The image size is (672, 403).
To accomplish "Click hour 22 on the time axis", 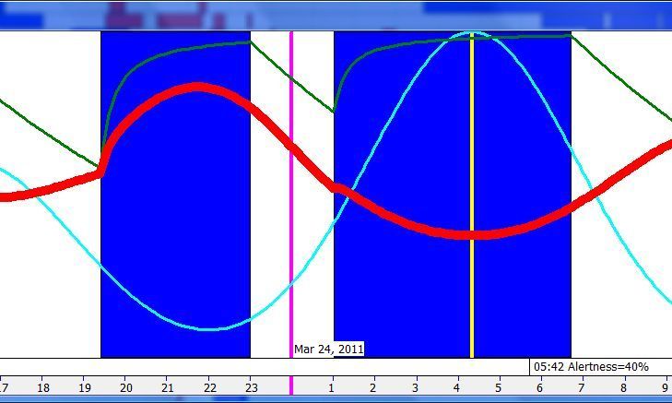I will pos(209,388).
